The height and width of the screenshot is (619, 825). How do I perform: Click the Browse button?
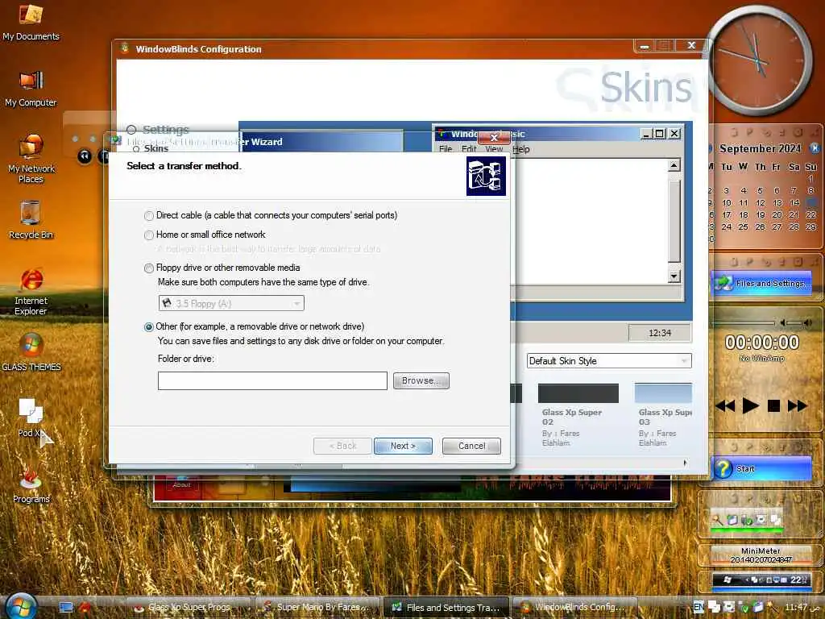[421, 380]
